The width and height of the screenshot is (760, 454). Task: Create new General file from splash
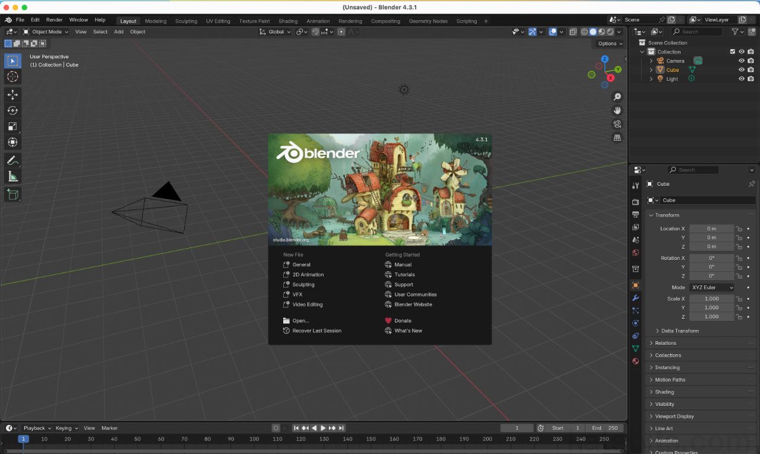click(302, 265)
